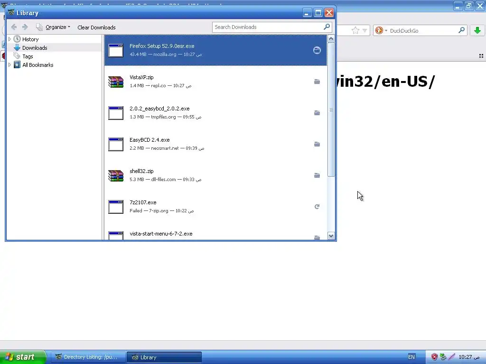
Task: Go forward with the Library forward arrow
Action: [25, 27]
